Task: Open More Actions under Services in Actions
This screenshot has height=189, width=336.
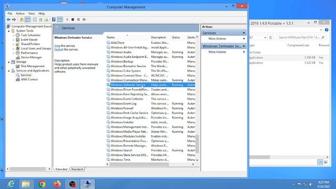Action: click(217, 39)
